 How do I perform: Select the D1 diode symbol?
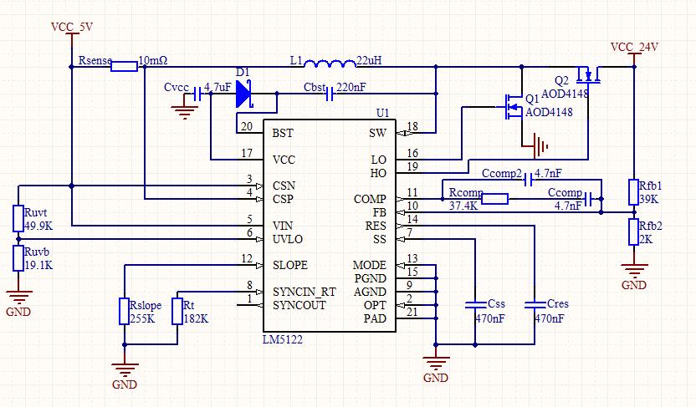(243, 94)
